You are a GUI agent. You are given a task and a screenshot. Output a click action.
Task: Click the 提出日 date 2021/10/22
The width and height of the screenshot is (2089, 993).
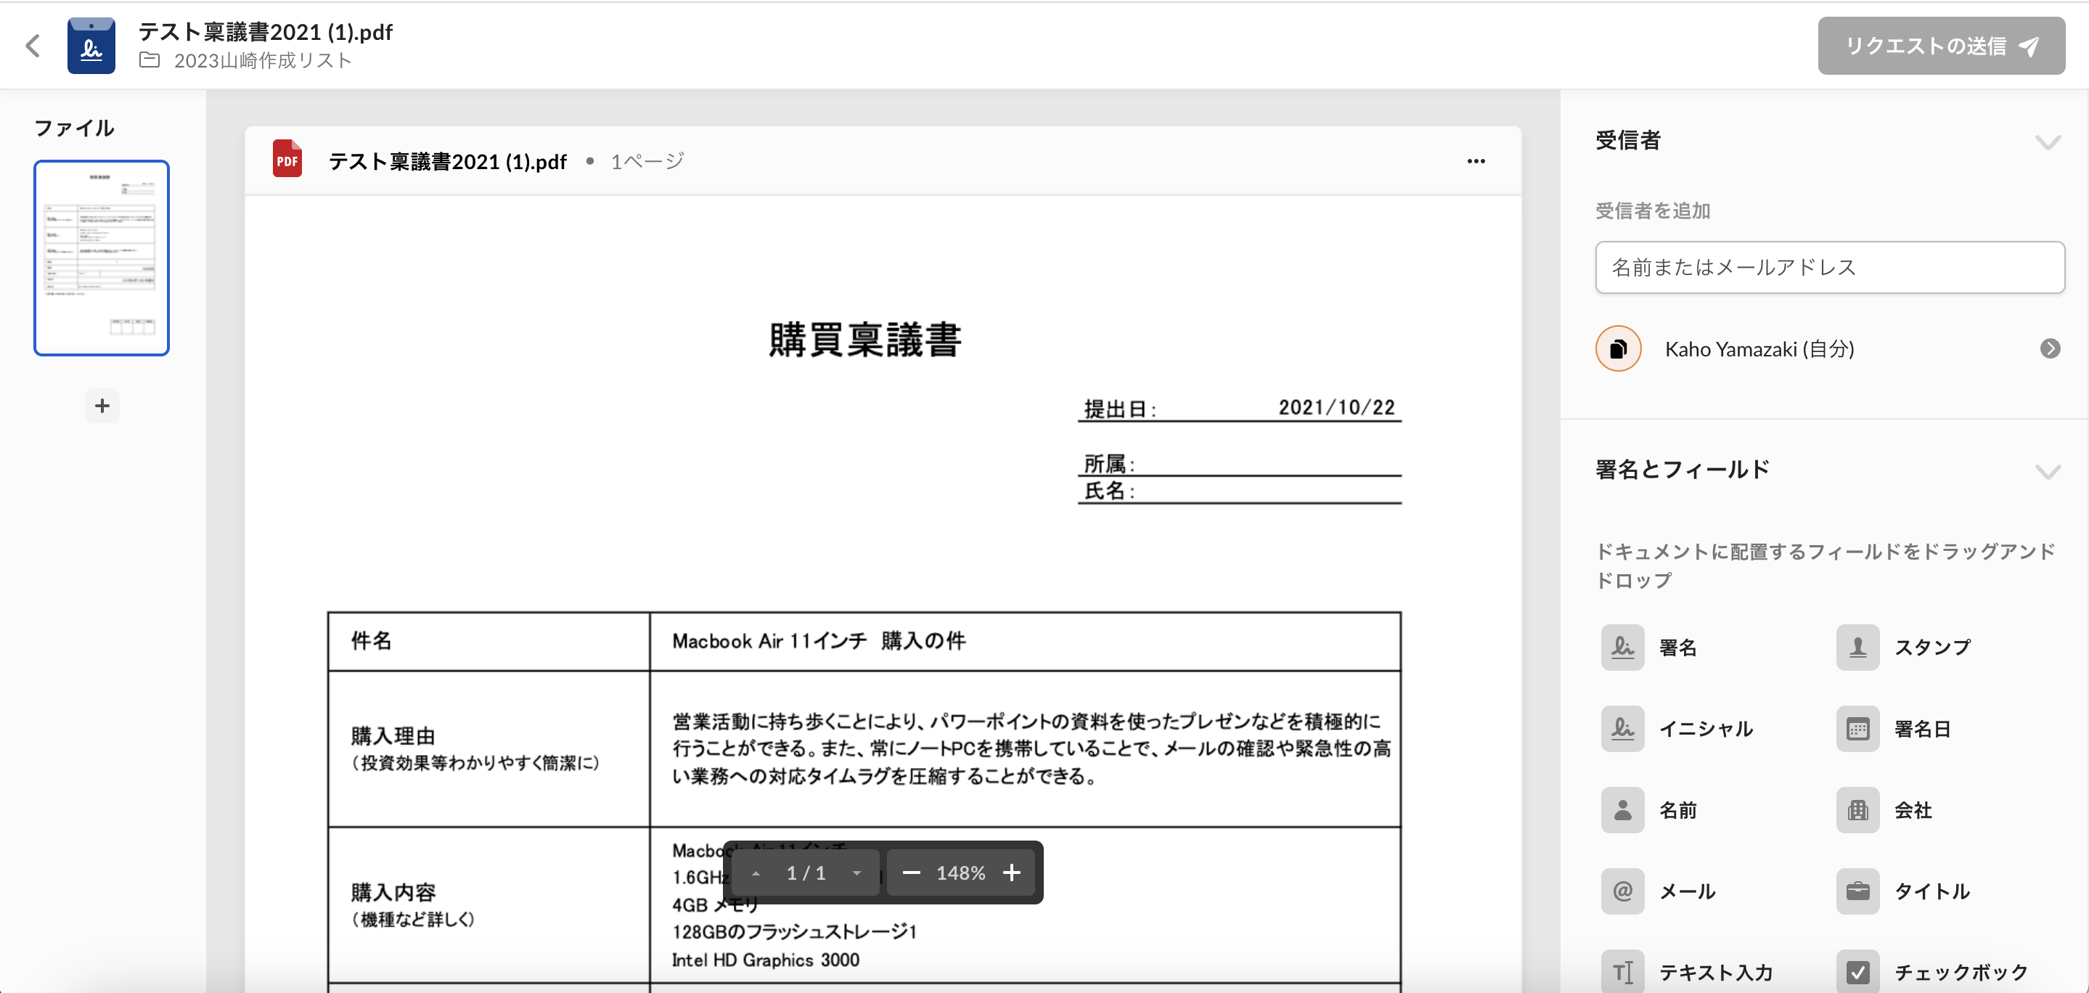click(1336, 407)
